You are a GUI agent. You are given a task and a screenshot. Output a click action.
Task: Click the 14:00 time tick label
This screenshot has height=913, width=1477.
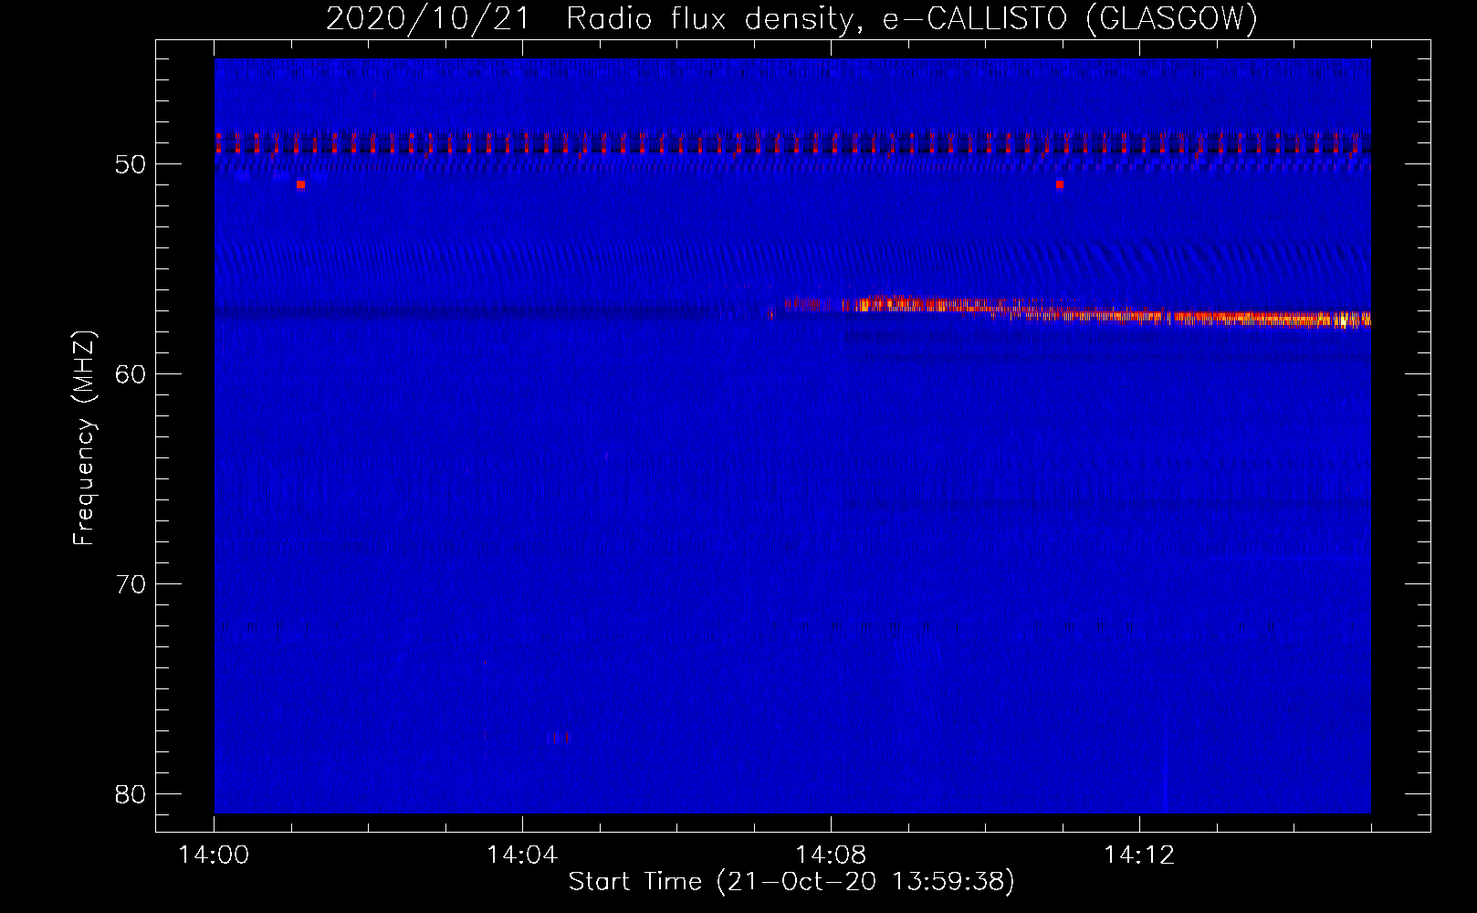214,855
